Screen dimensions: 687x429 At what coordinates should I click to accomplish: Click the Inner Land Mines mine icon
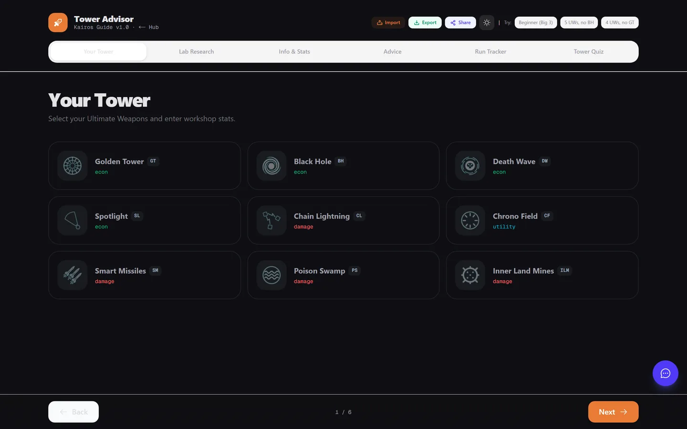[x=470, y=275]
